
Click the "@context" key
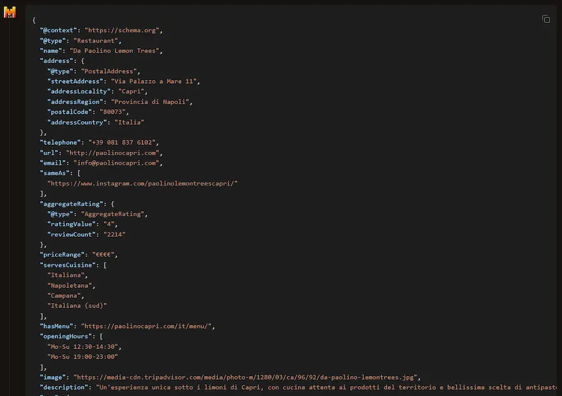59,31
